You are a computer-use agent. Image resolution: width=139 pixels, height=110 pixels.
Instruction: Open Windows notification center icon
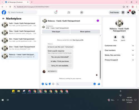point(135,100)
